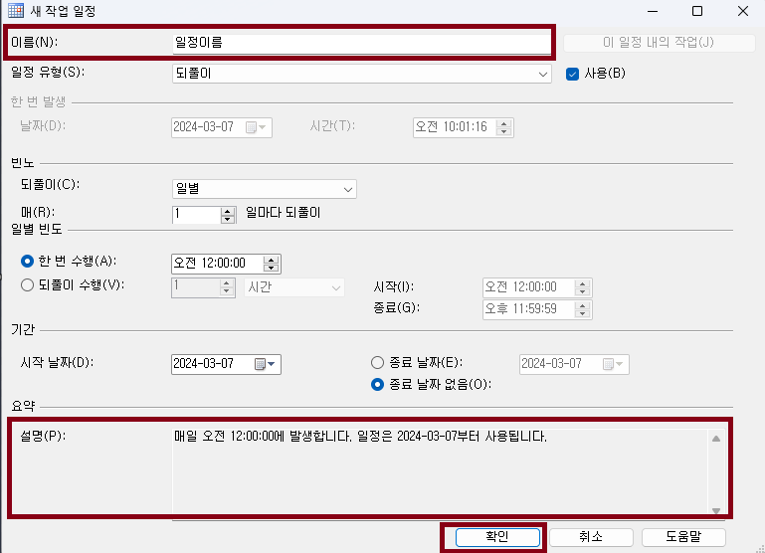Decrease the 한 번 수행 time with down arrow
Viewport: 765px width, 553px height.
click(x=271, y=268)
